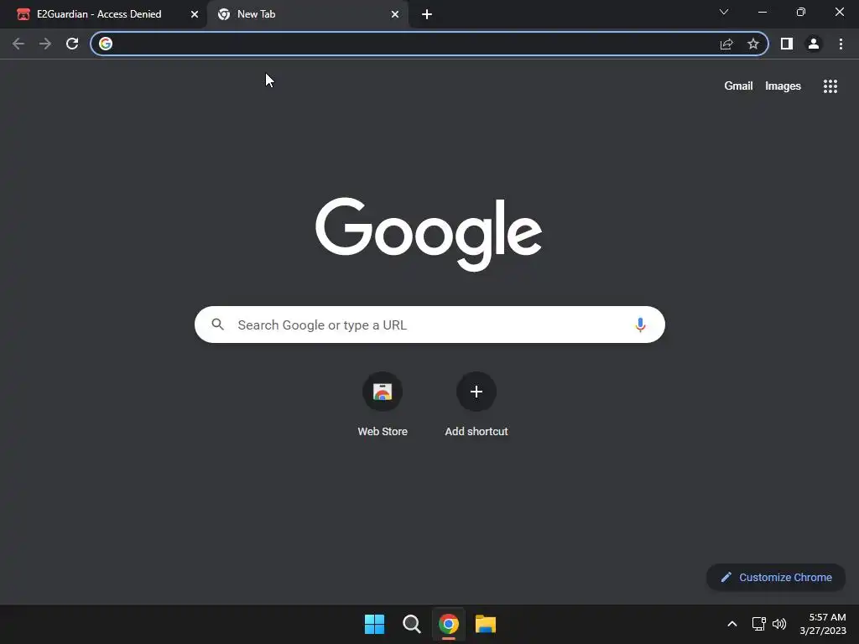Click the Customize Chrome button
Viewport: 859px width, 644px height.
pos(776,577)
